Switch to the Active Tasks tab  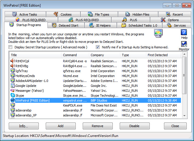25,14
